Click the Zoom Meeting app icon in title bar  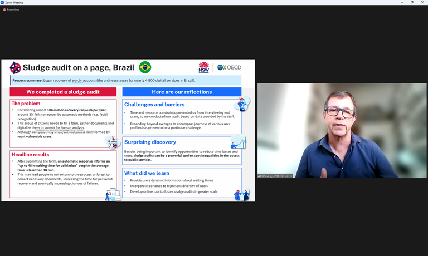point(2,2)
